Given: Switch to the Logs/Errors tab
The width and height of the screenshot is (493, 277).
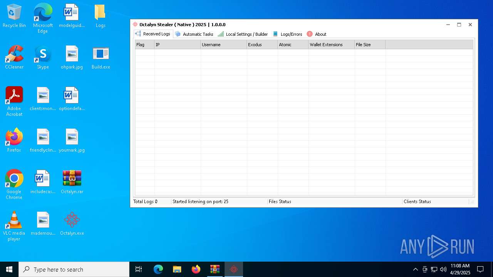Looking at the screenshot, I should tap(288, 34).
